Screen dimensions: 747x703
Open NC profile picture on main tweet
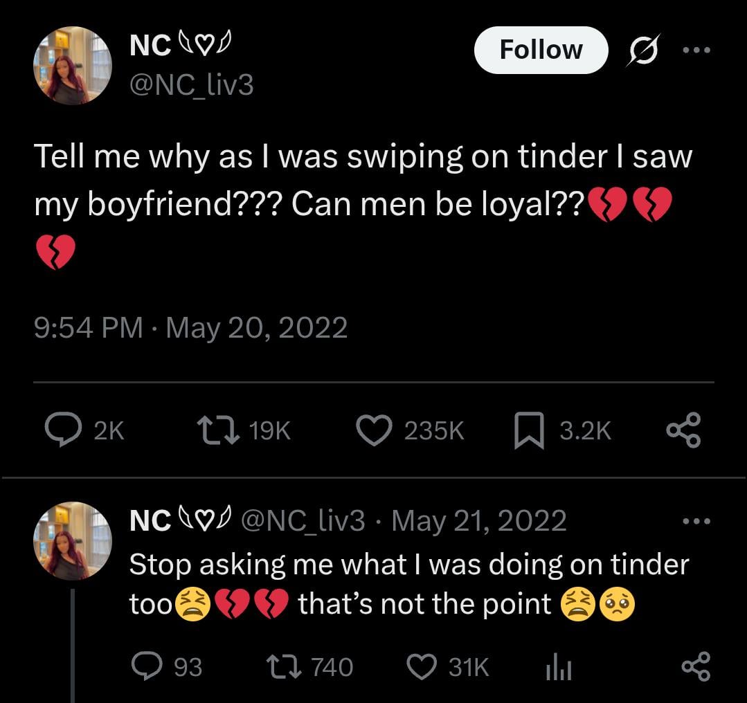(x=73, y=65)
